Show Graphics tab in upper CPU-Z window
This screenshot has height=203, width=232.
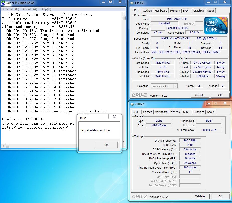coord(198,11)
